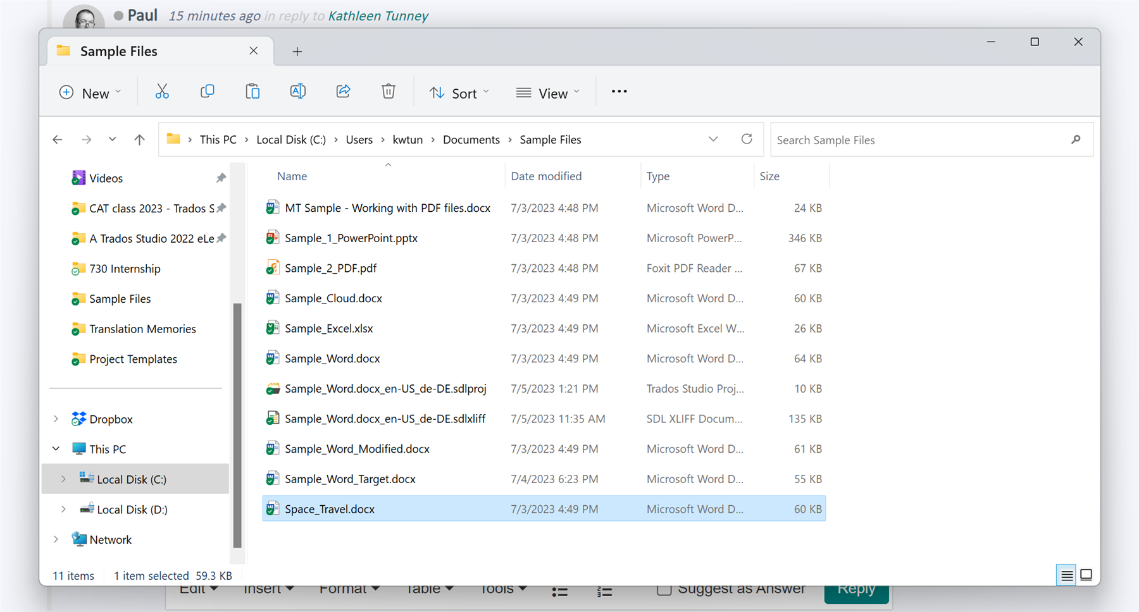Click the navigation pane scrollbar

(237, 425)
